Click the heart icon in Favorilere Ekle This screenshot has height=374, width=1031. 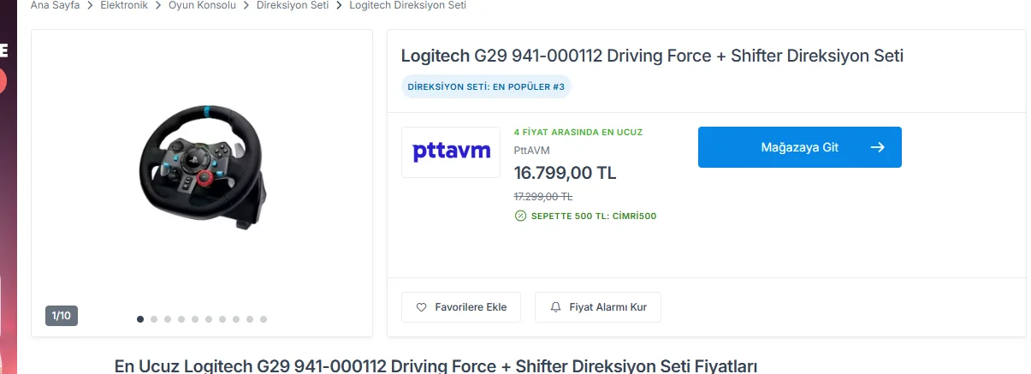[x=421, y=307]
